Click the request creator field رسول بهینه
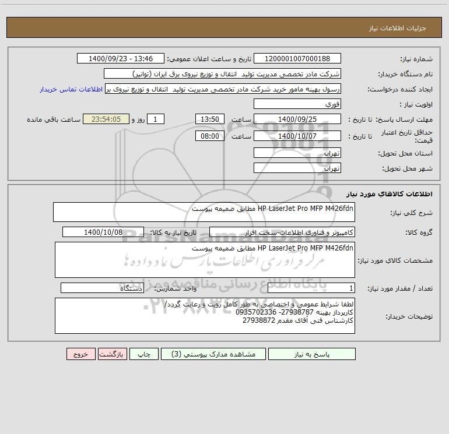This screenshot has width=449, height=434. pyautogui.click(x=223, y=89)
